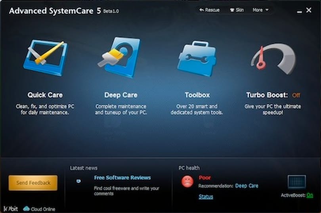Click the Rescue back-arrow button

[209, 10]
